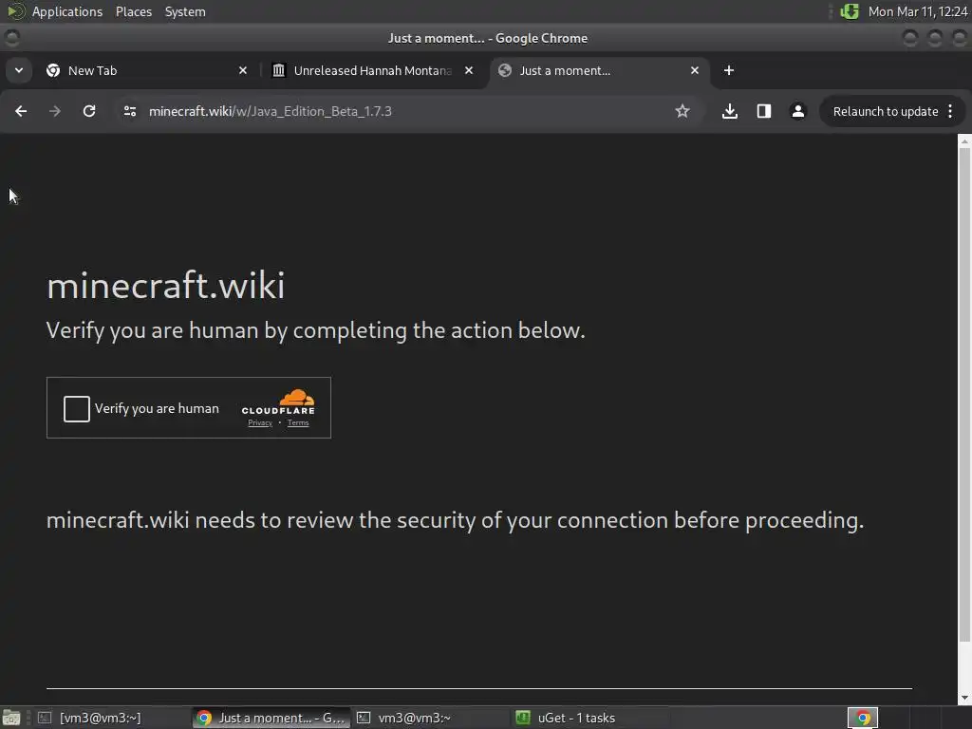The width and height of the screenshot is (972, 729).
Task: Expand the tab search dropdown arrow
Action: [x=19, y=70]
